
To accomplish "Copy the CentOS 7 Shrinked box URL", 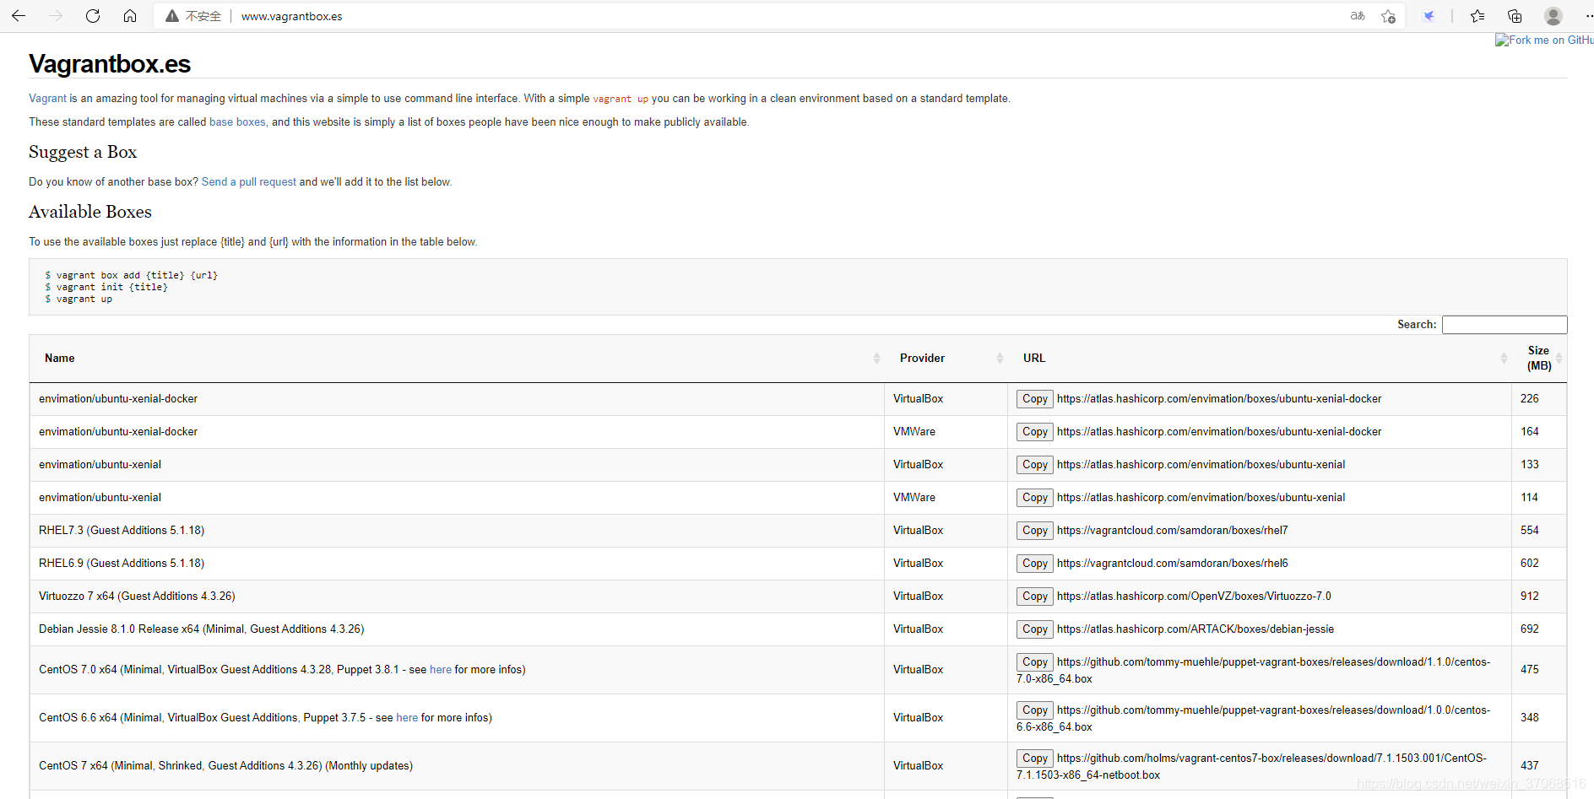I will [1035, 759].
